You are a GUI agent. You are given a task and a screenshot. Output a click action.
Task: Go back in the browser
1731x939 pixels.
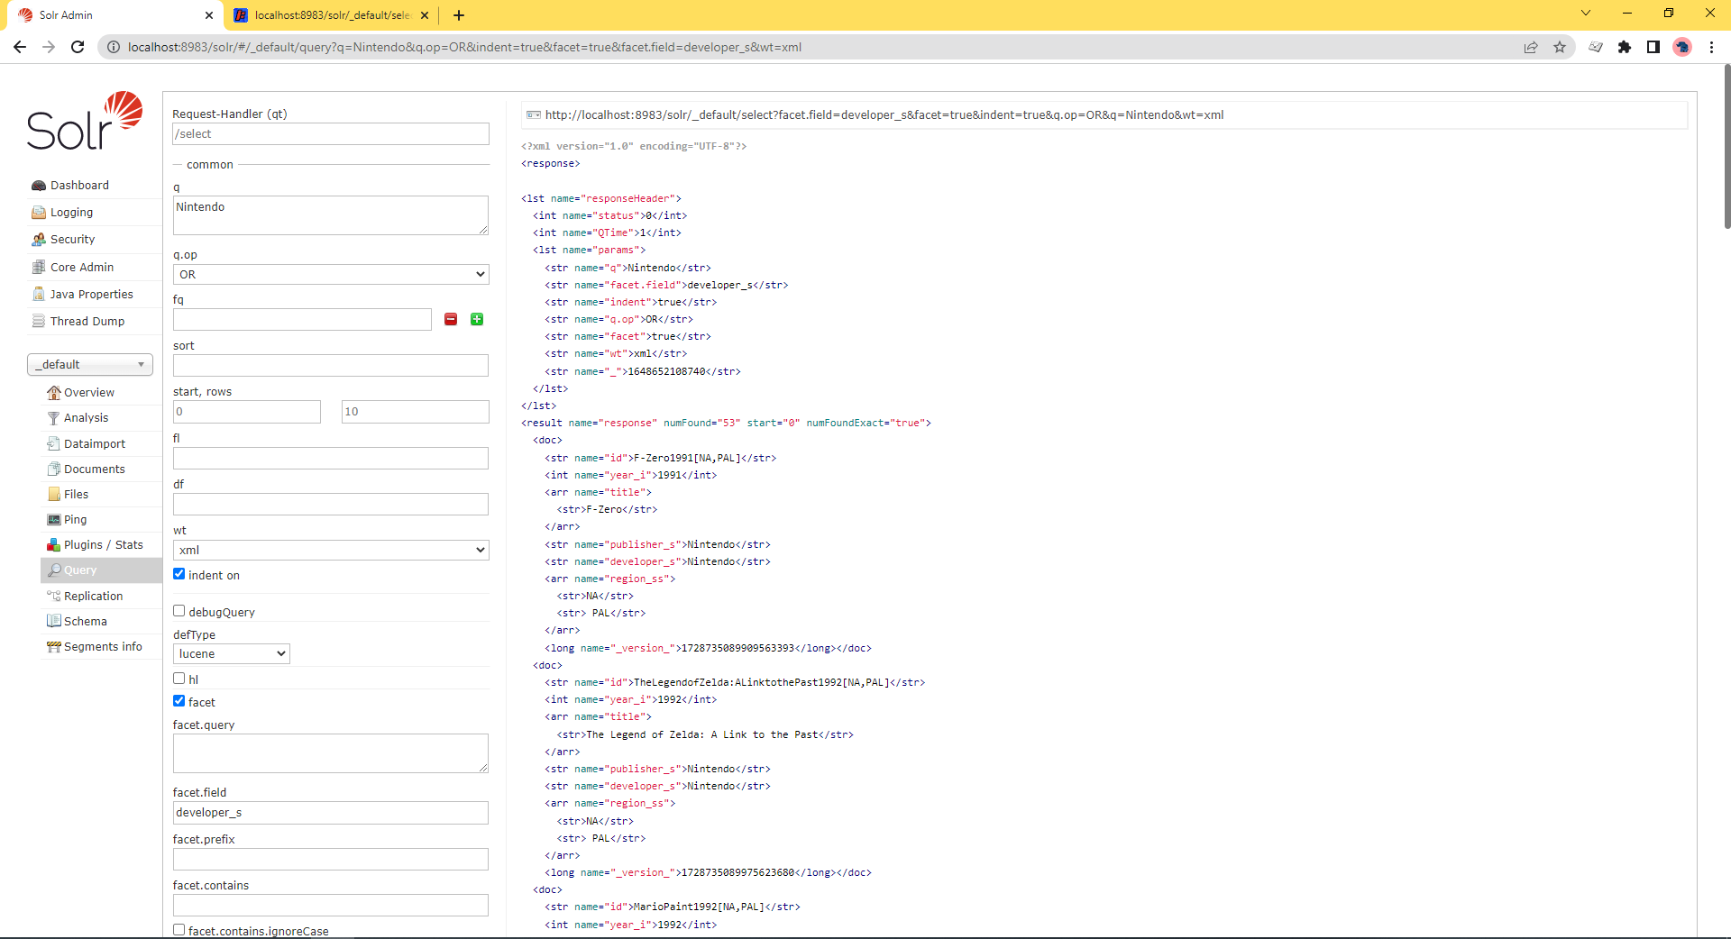click(x=20, y=47)
